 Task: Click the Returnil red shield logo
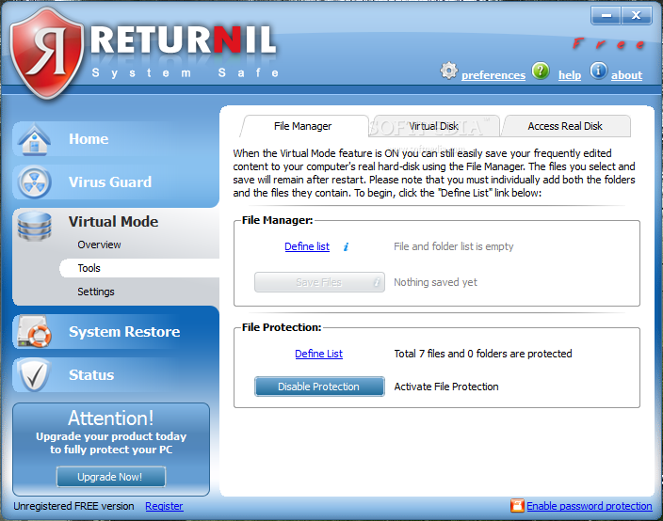[x=46, y=53]
